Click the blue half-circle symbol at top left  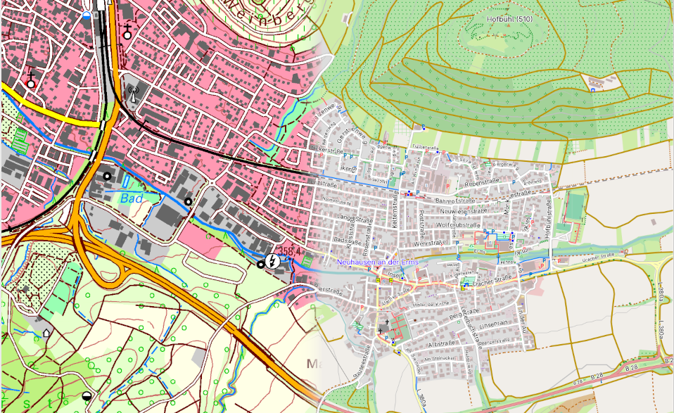[87, 14]
